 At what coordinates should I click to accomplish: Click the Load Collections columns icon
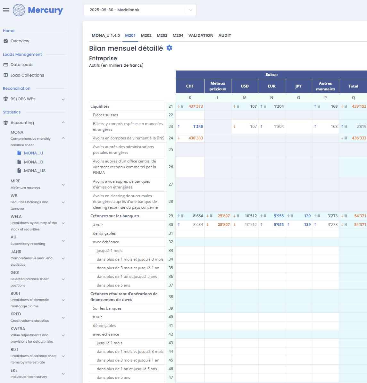[x=6, y=75]
